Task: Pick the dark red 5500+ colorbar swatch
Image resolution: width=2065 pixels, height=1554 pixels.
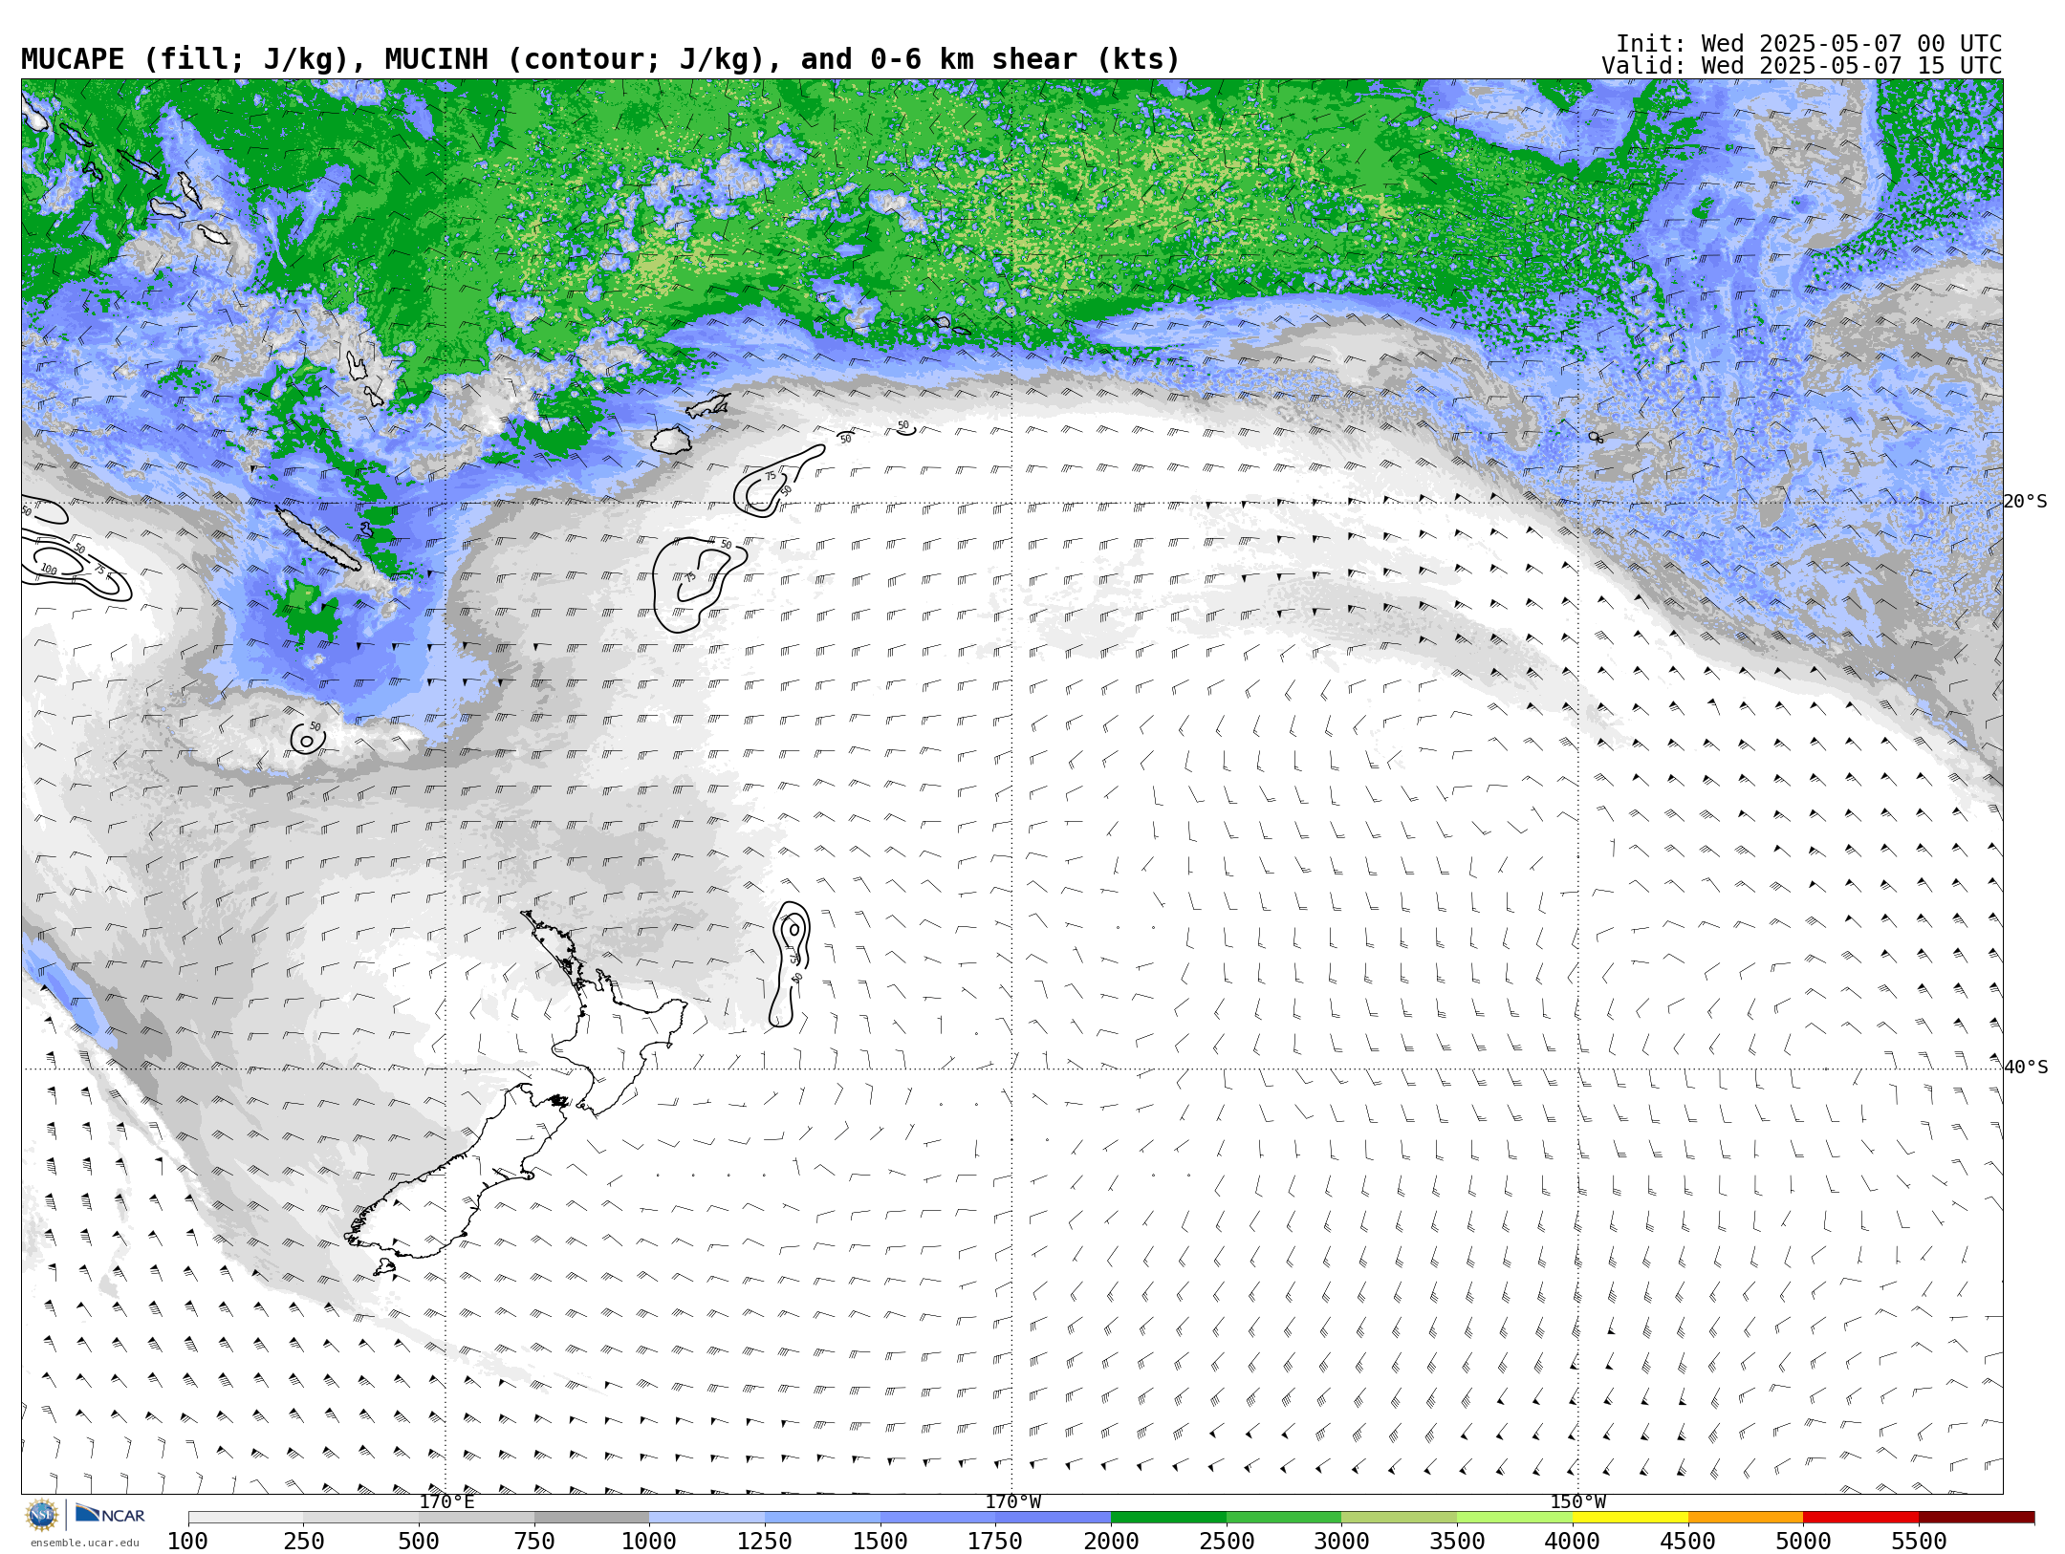Action: click(x=1976, y=1518)
